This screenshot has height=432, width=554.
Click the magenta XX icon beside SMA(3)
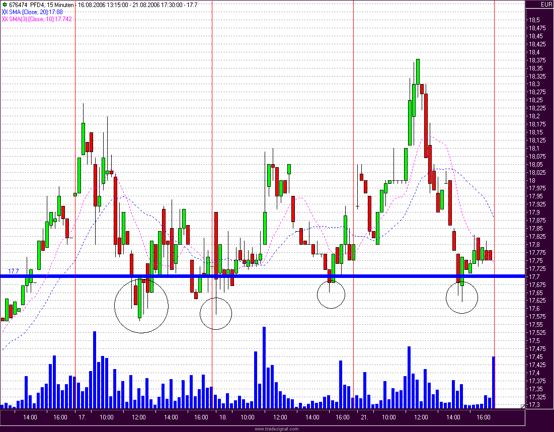pos(5,19)
